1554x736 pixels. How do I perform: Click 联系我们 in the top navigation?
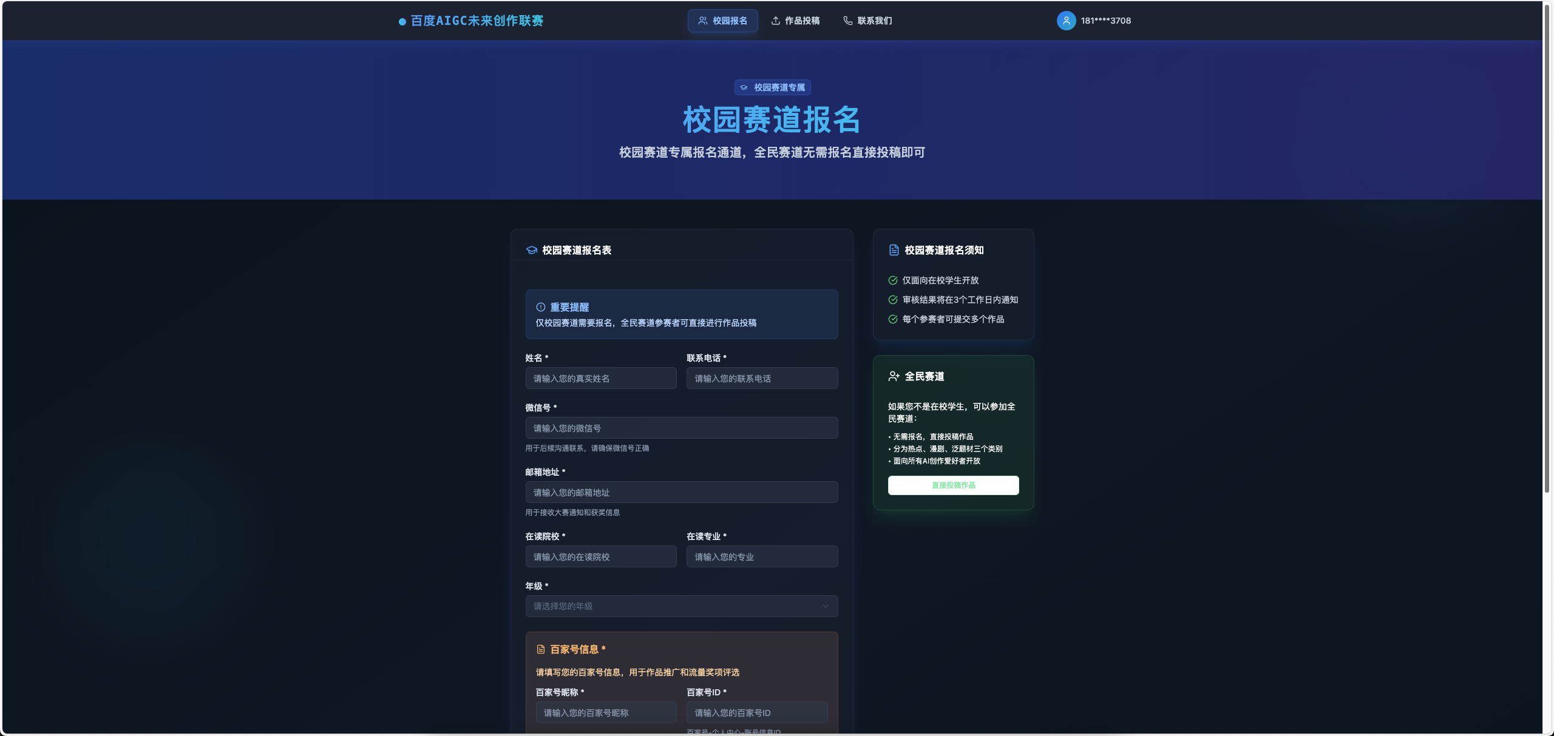873,20
